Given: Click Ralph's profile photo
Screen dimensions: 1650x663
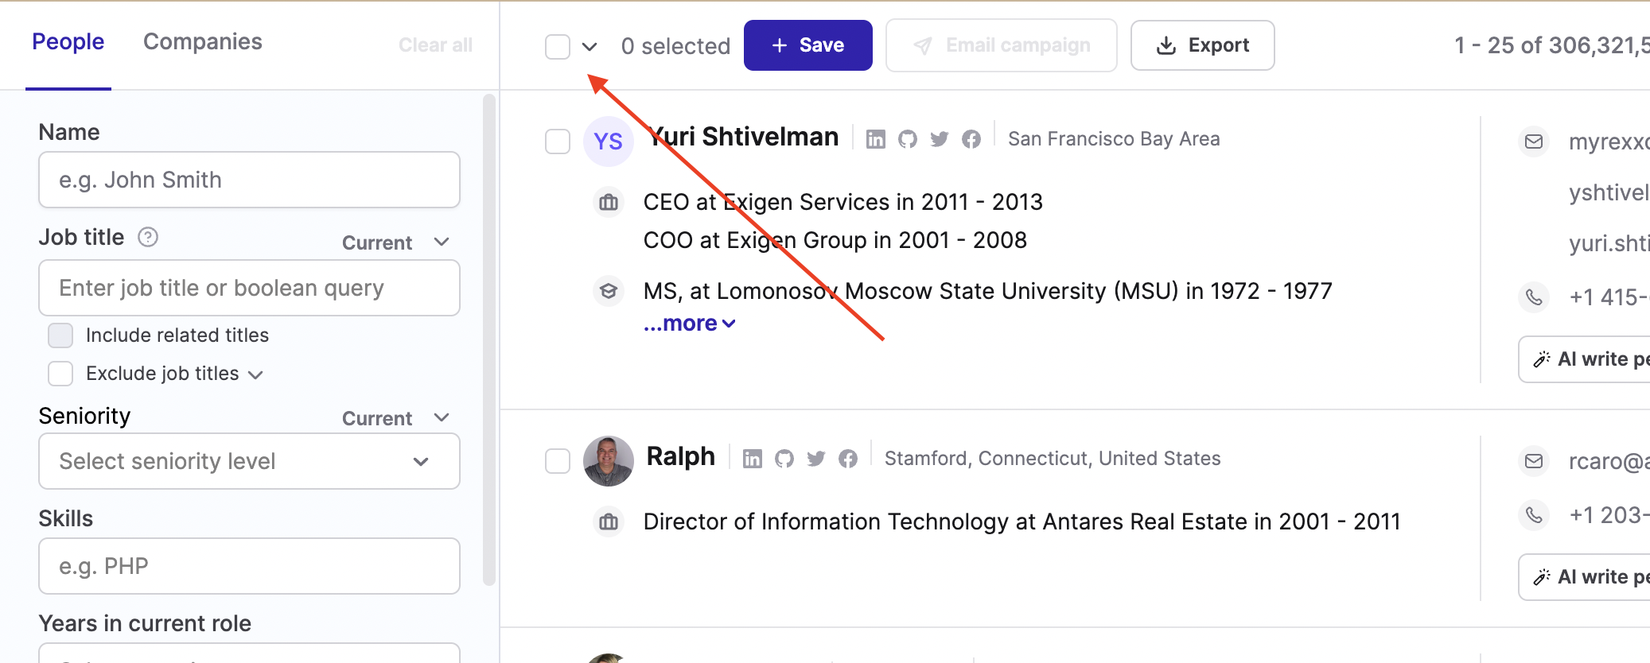Looking at the screenshot, I should click(x=608, y=461).
